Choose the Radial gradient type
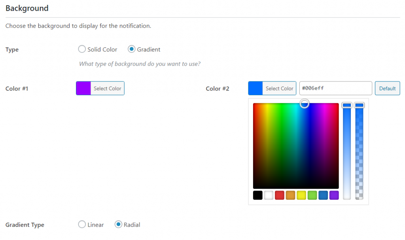This screenshot has height=240, width=405. pos(118,225)
